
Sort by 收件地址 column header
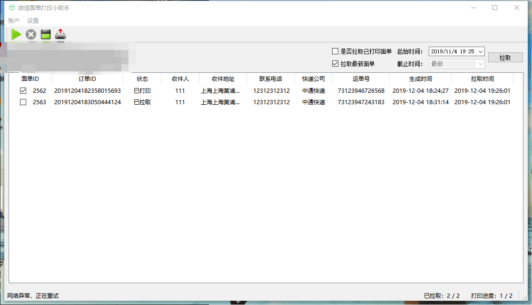click(223, 79)
